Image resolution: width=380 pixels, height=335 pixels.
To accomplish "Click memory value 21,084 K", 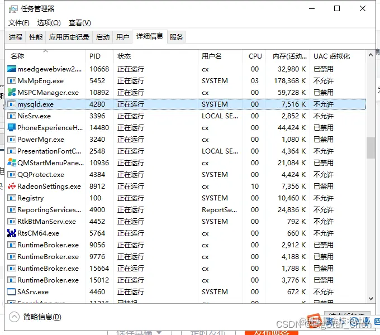I will [x=292, y=162].
